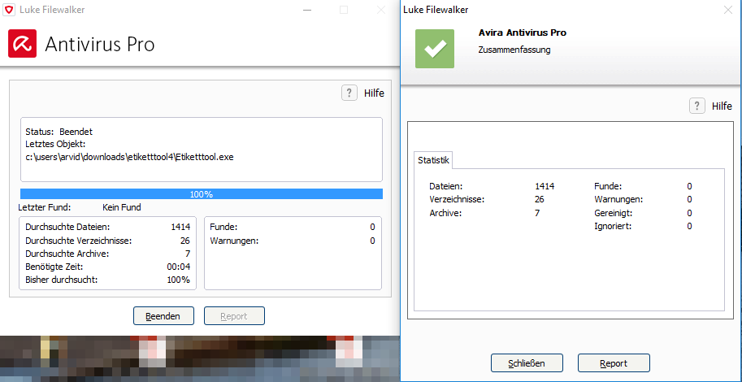The image size is (742, 382).
Task: Click the Etiketttool.exe file path text
Action: coord(129,157)
